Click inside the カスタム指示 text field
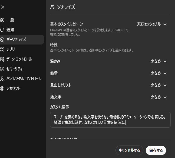Screen dimensions: 175x158 (110, 120)
